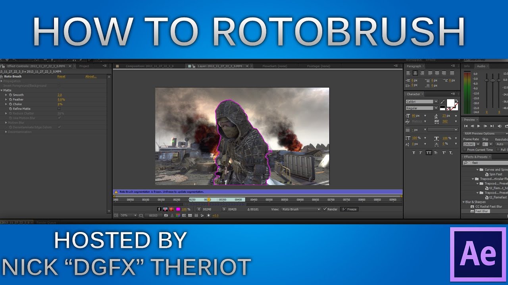Toggle the Smooth stopwatch icon
Viewport: 508px width, 285px height.
click(x=11, y=95)
